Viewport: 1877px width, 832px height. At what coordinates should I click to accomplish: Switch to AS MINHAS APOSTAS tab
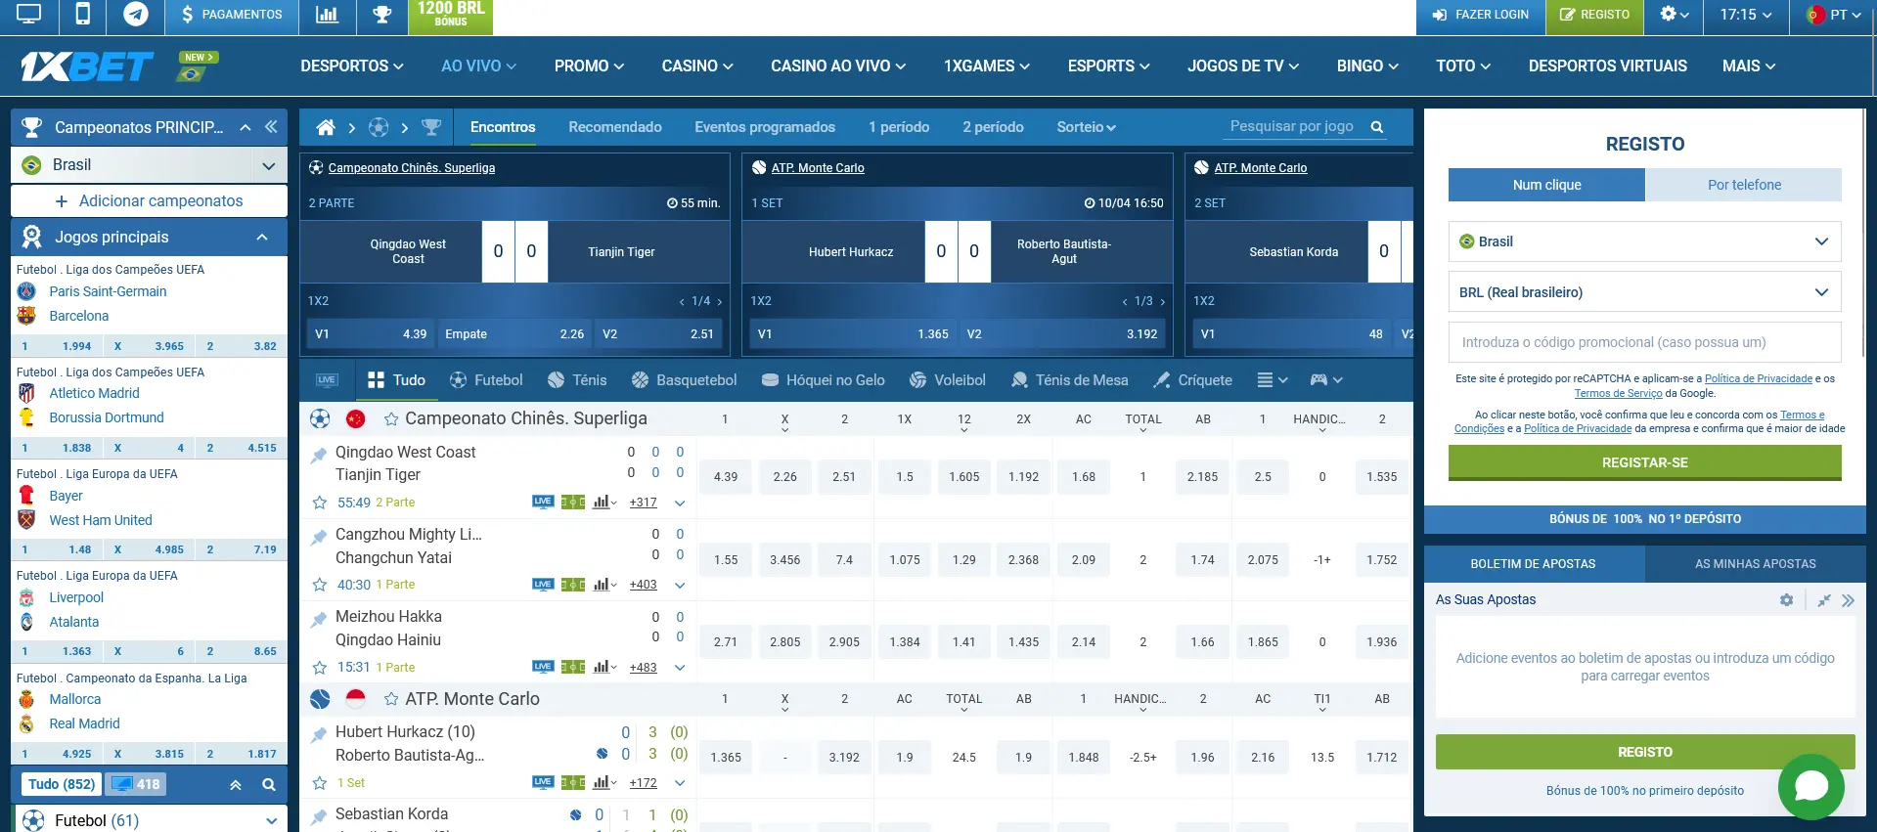[1755, 564]
